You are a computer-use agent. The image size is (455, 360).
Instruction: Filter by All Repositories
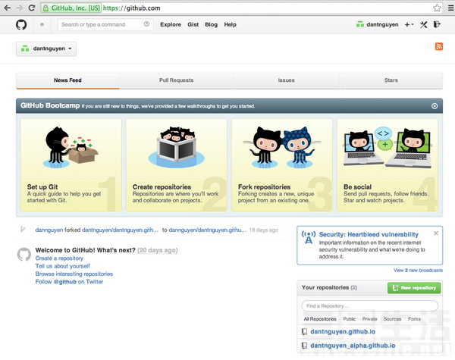[x=320, y=319]
